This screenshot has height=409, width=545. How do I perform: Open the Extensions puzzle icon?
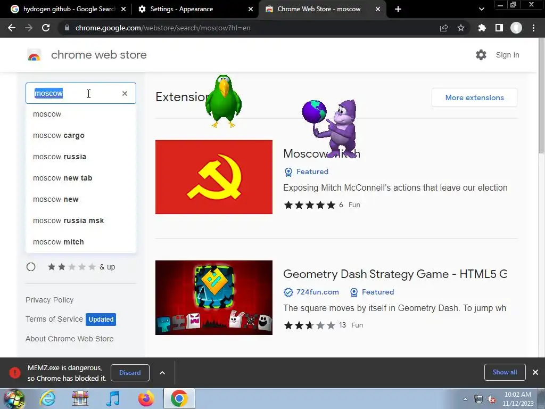[x=482, y=28]
